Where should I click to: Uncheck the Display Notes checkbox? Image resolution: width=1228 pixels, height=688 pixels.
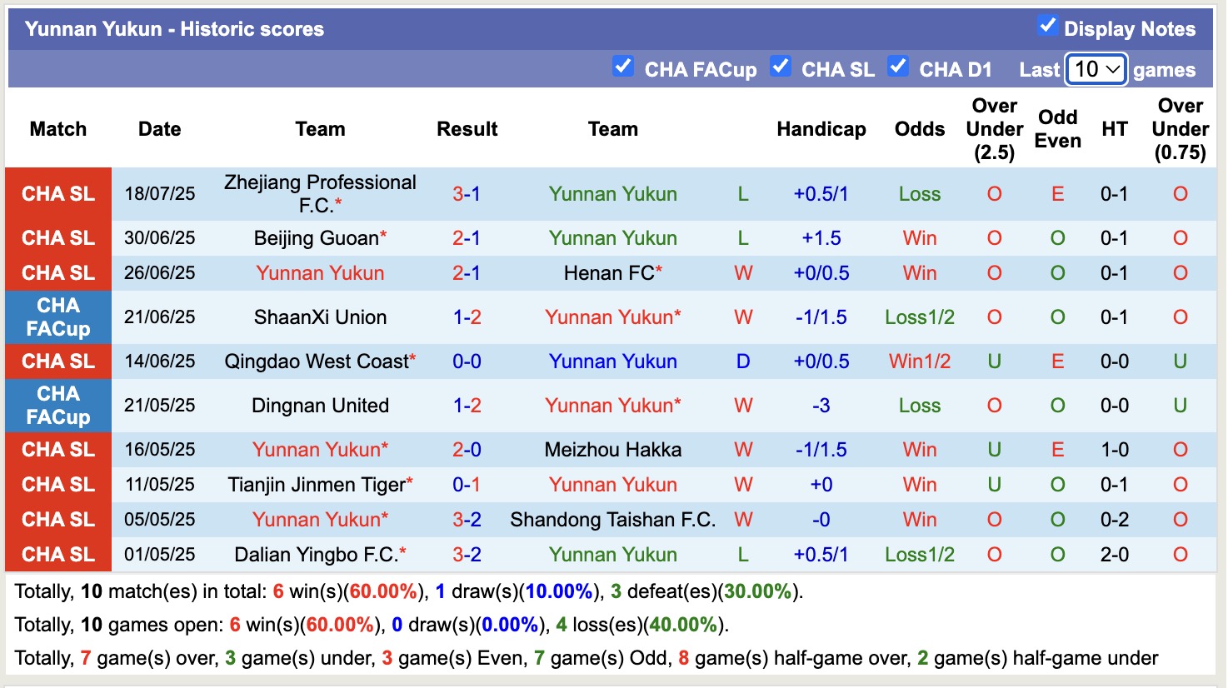tap(1046, 27)
